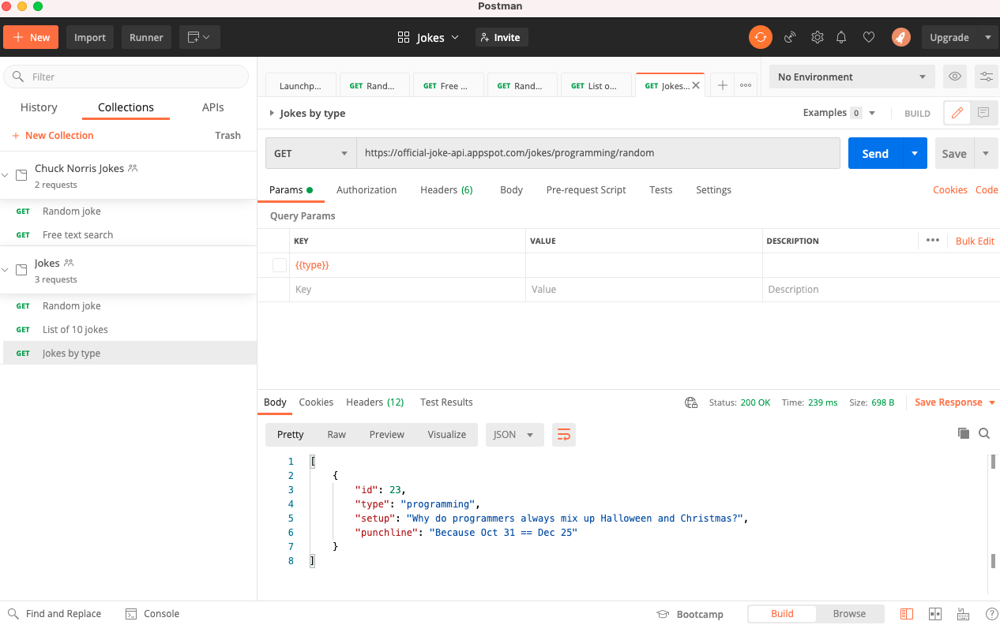This screenshot has height=625, width=1000.
Task: Search the response with magnifier icon
Action: click(984, 433)
